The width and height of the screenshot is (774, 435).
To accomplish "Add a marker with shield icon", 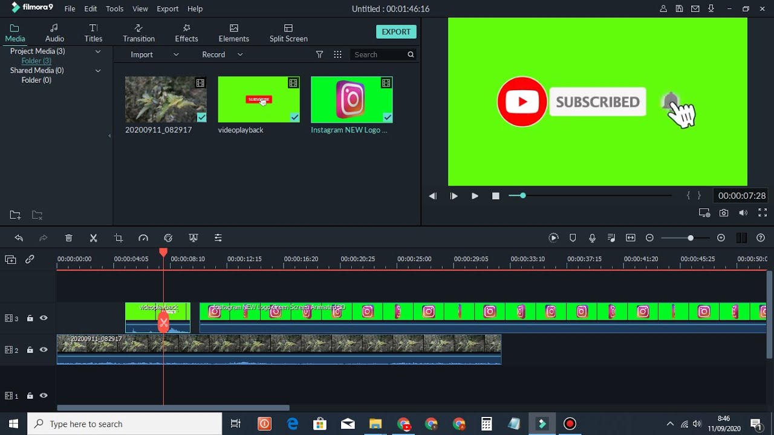I will pos(573,238).
